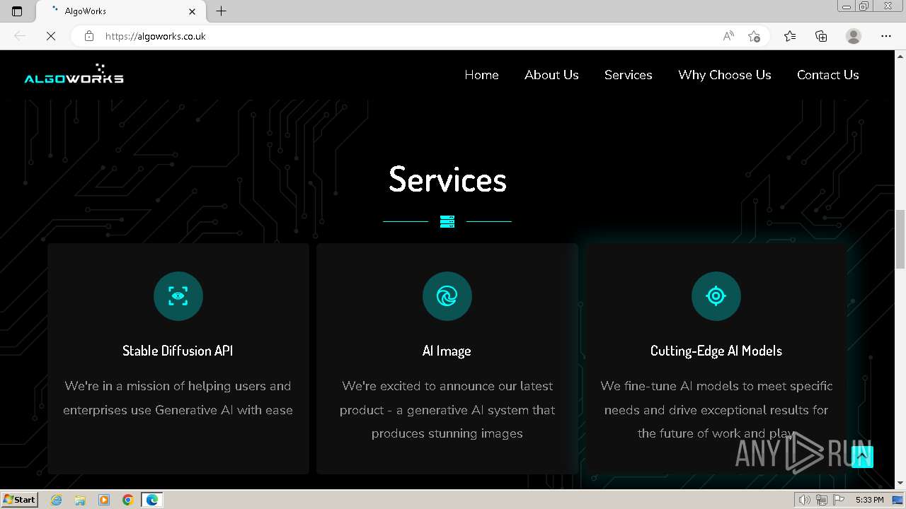Click the Cutting-Edge AI Models target icon

716,296
